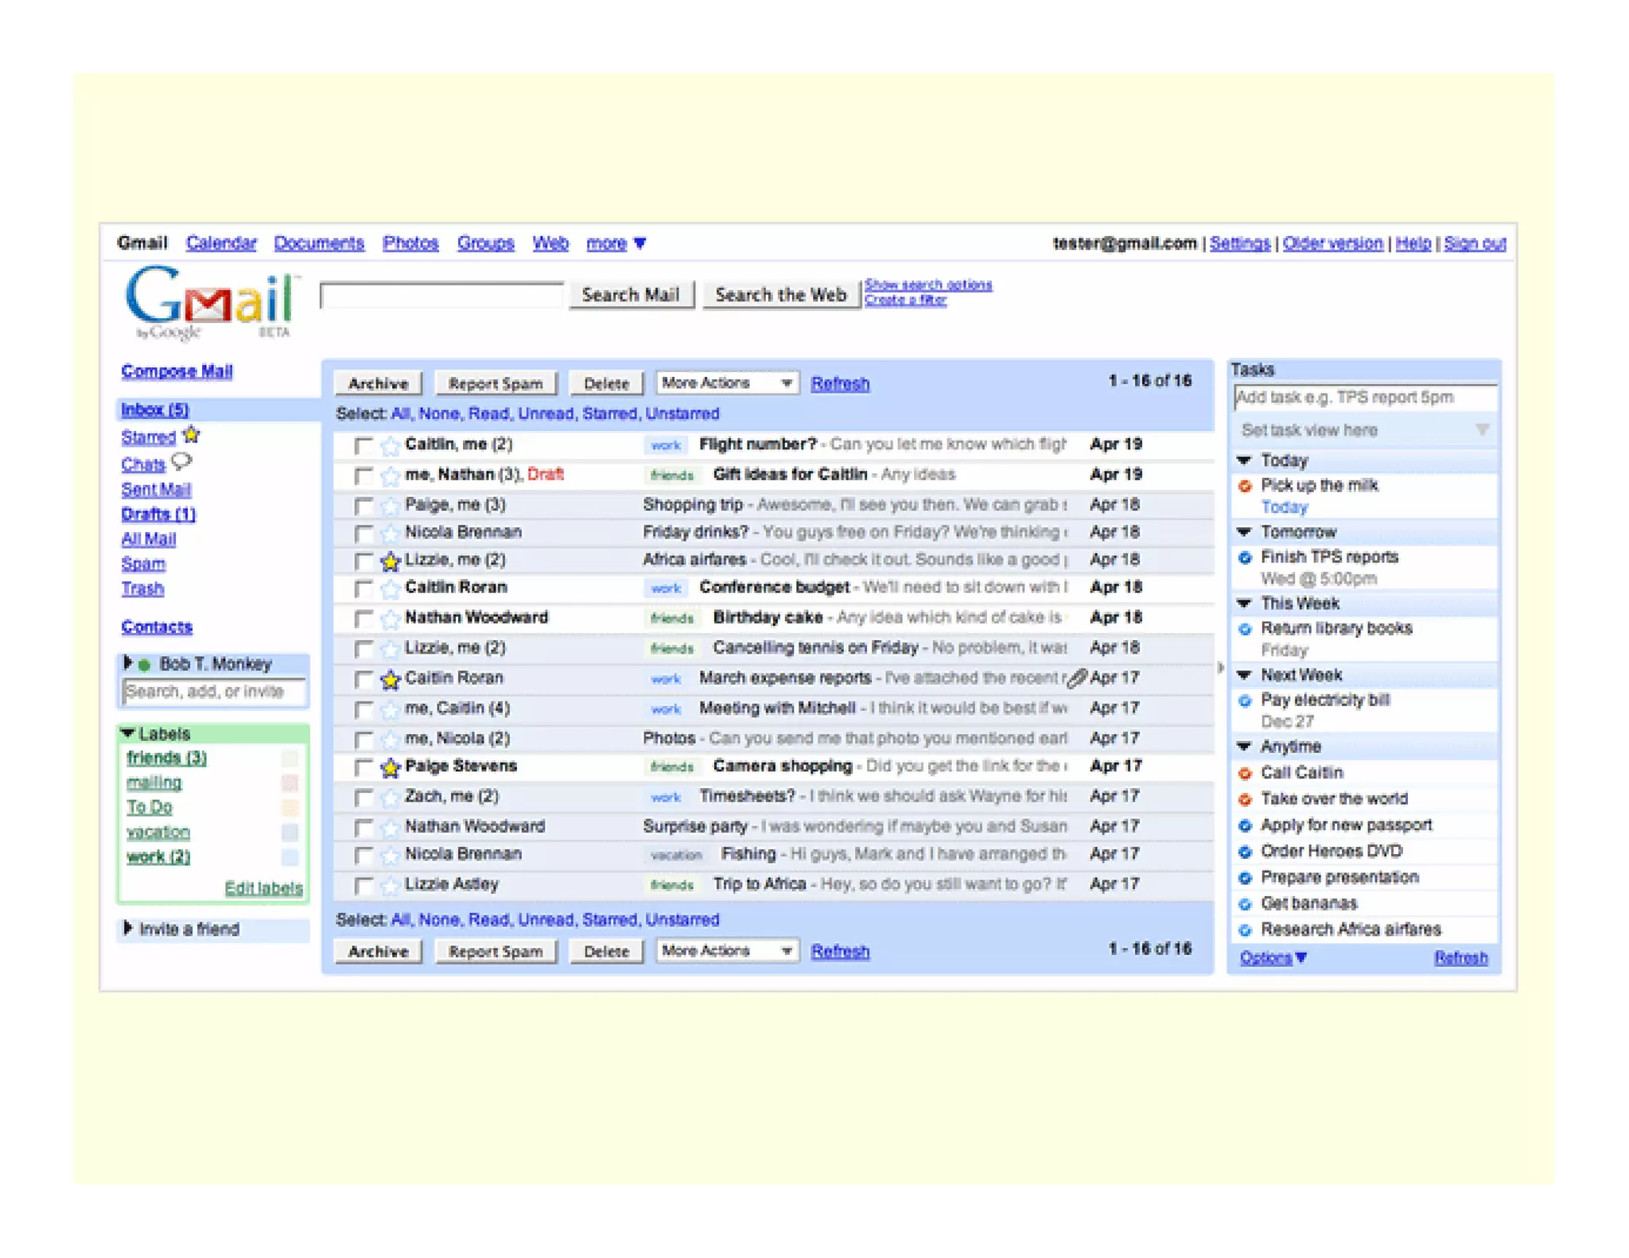
Task: Star the Timesheets email
Action: (x=390, y=798)
